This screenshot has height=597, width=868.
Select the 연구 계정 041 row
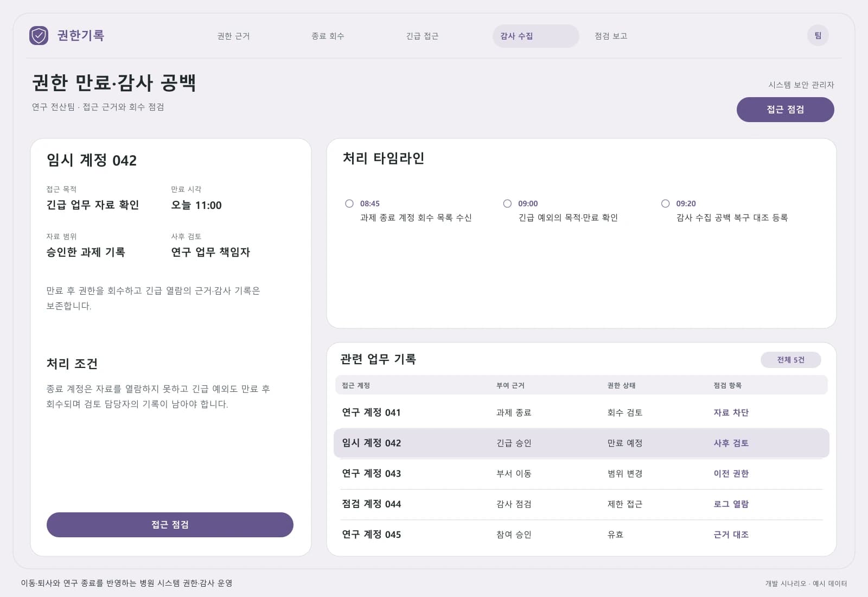click(x=581, y=412)
